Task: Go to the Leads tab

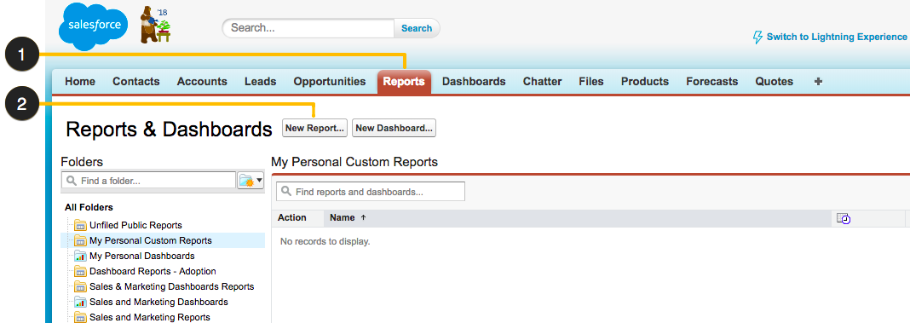Action: pyautogui.click(x=261, y=82)
